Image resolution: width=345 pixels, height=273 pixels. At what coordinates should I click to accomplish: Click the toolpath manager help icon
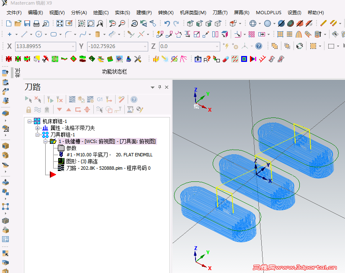(134, 100)
